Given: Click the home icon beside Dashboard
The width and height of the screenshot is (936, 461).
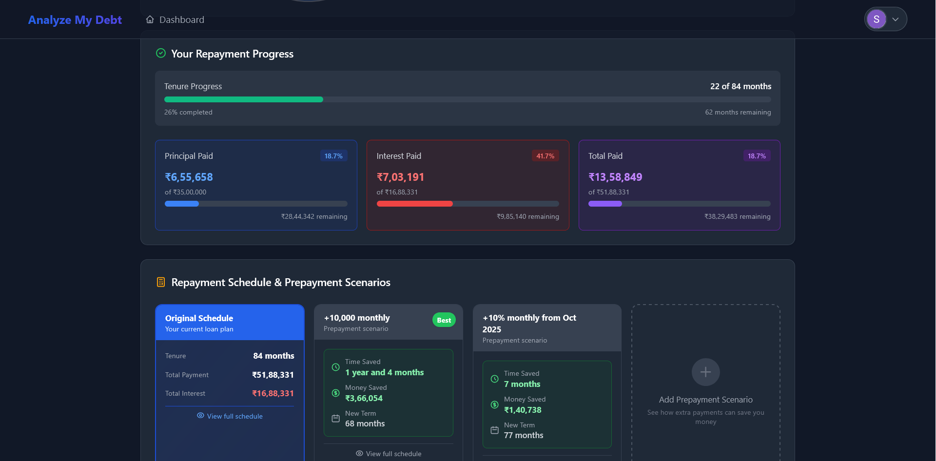Looking at the screenshot, I should (150, 19).
